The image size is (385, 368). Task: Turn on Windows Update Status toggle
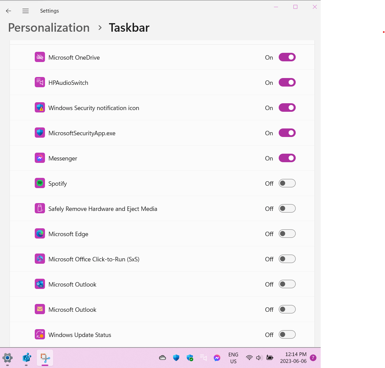(287, 334)
